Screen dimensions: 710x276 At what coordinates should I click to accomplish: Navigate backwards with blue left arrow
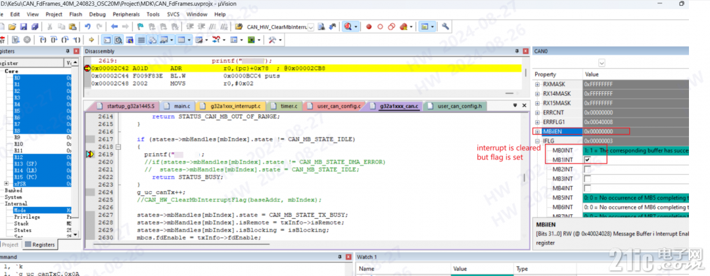[x=114, y=27]
